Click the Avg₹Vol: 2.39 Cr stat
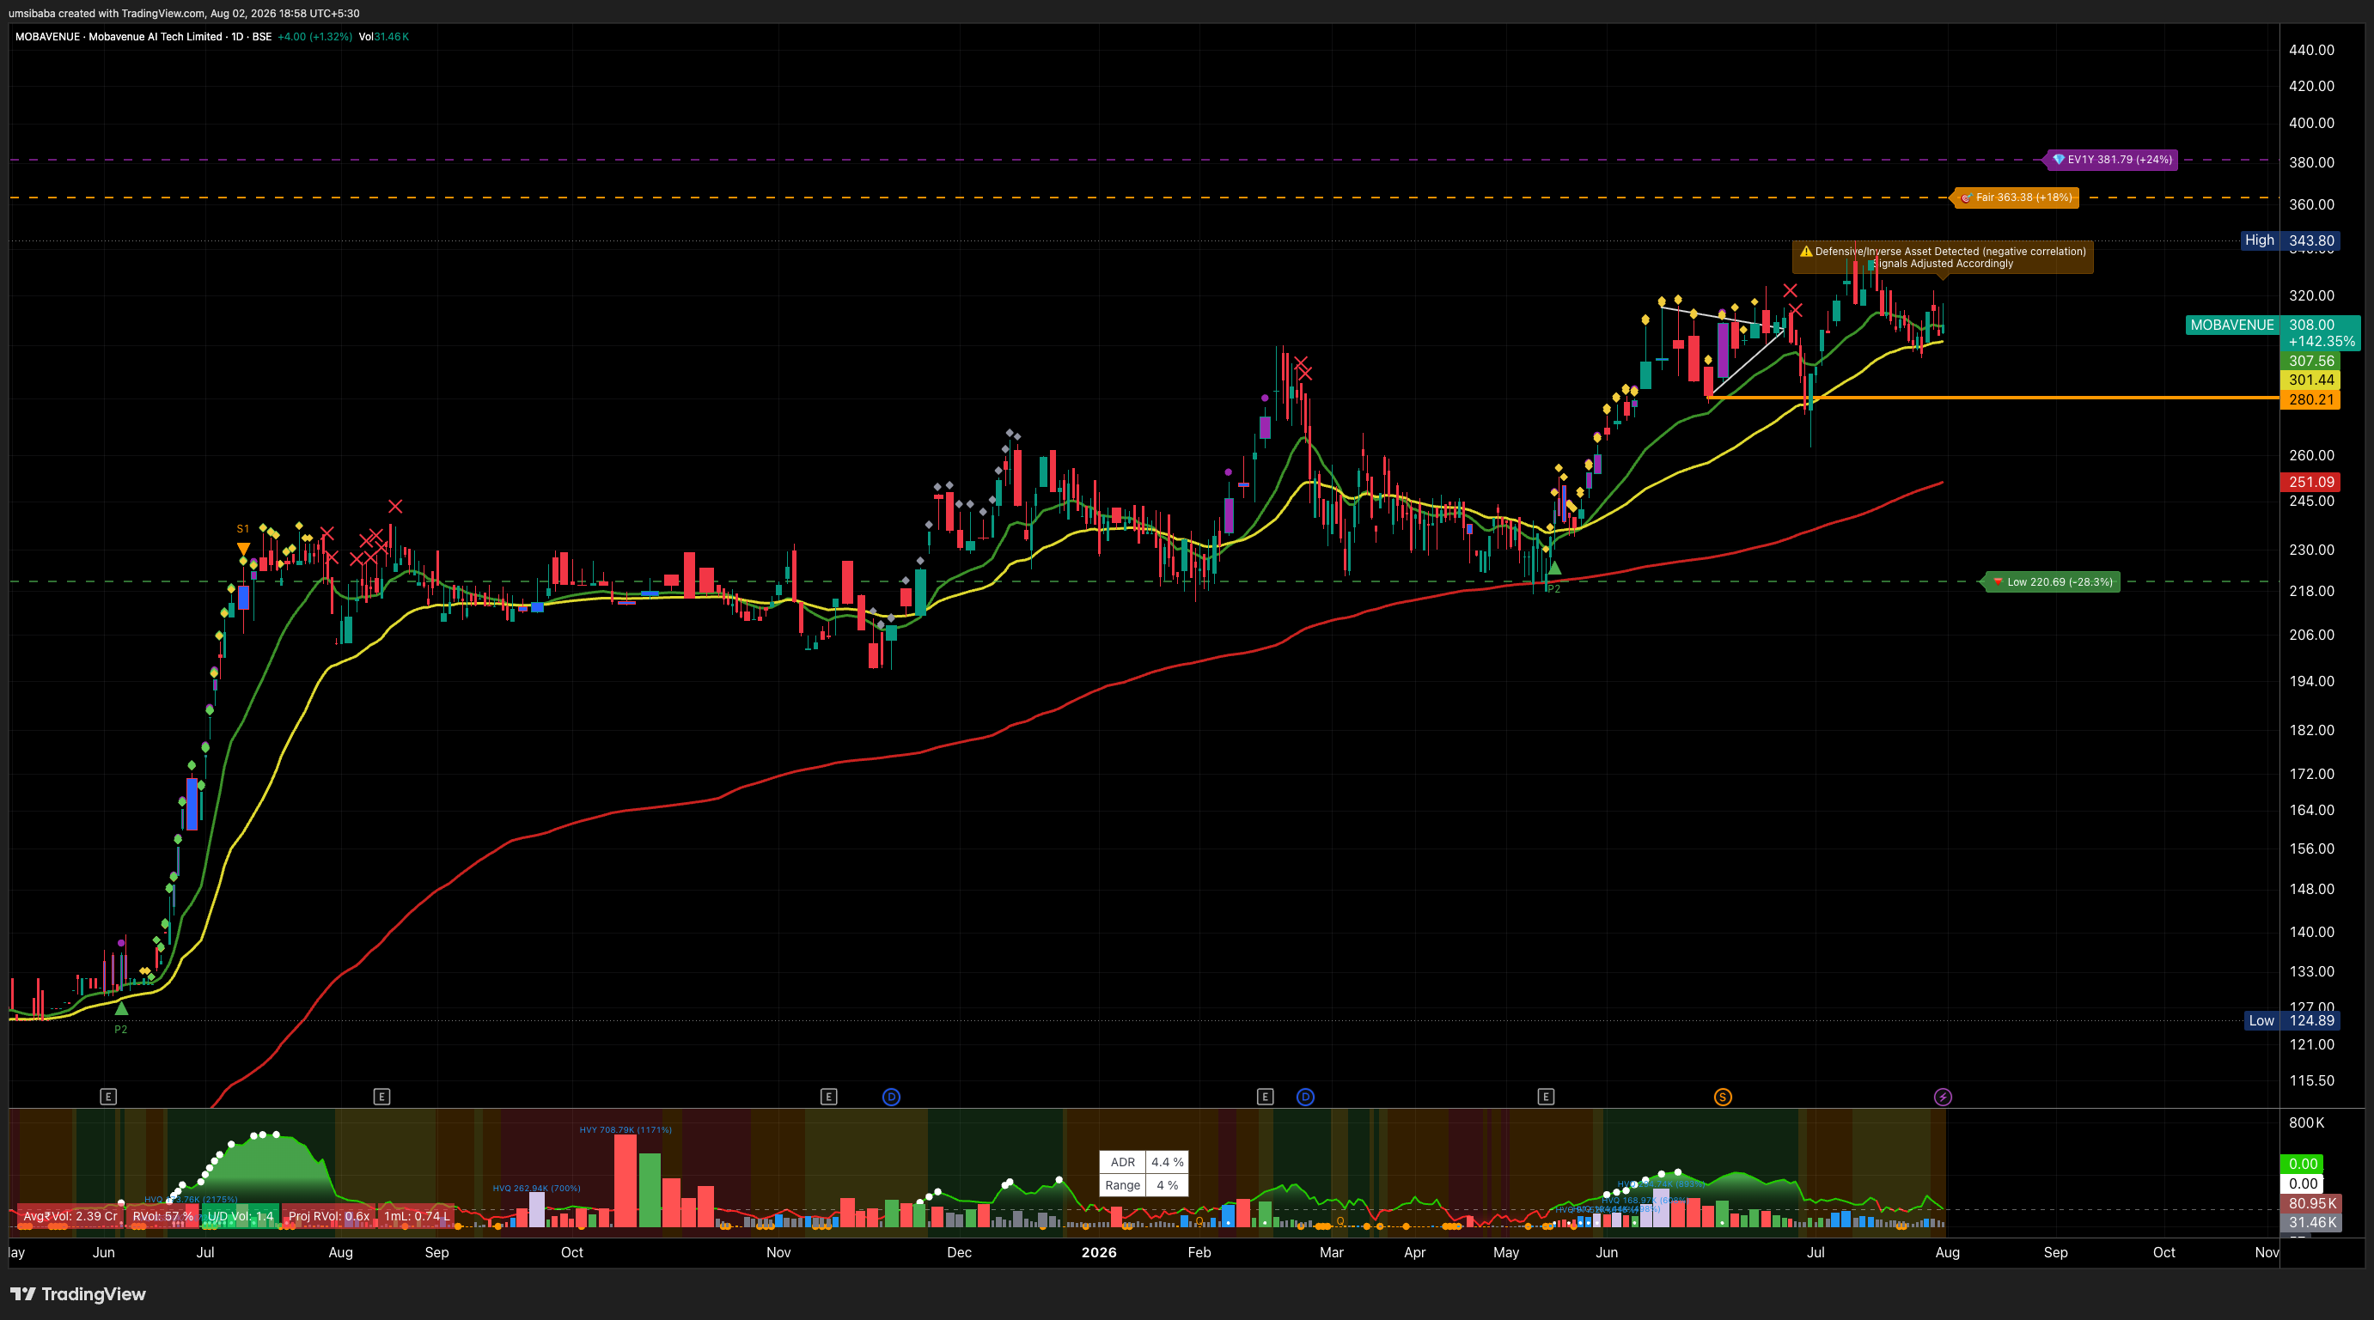Image resolution: width=2374 pixels, height=1320 pixels. 70,1216
